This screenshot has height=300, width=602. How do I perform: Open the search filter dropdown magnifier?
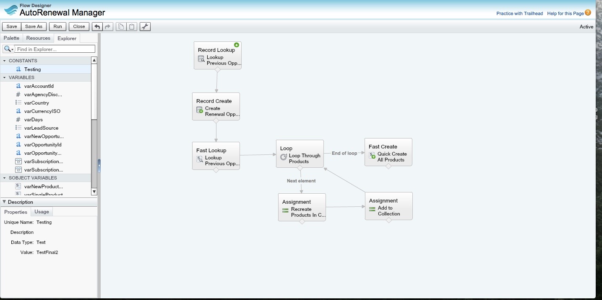[8, 49]
